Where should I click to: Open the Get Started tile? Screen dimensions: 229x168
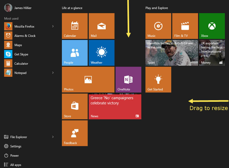coord(158,80)
